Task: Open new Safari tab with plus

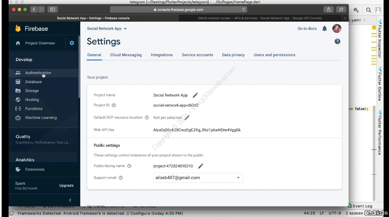Action: 345,18
